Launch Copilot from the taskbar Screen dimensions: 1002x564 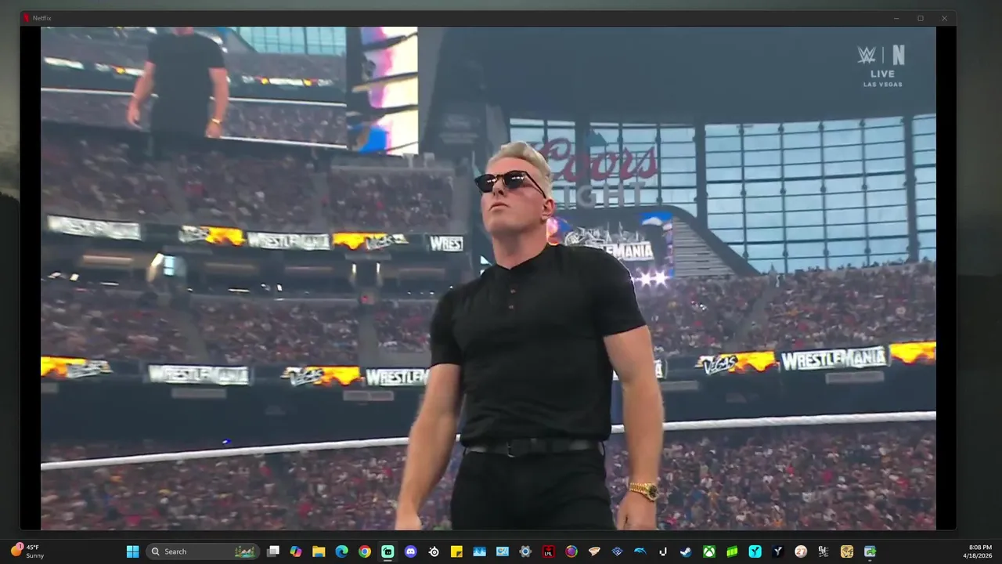pyautogui.click(x=295, y=551)
